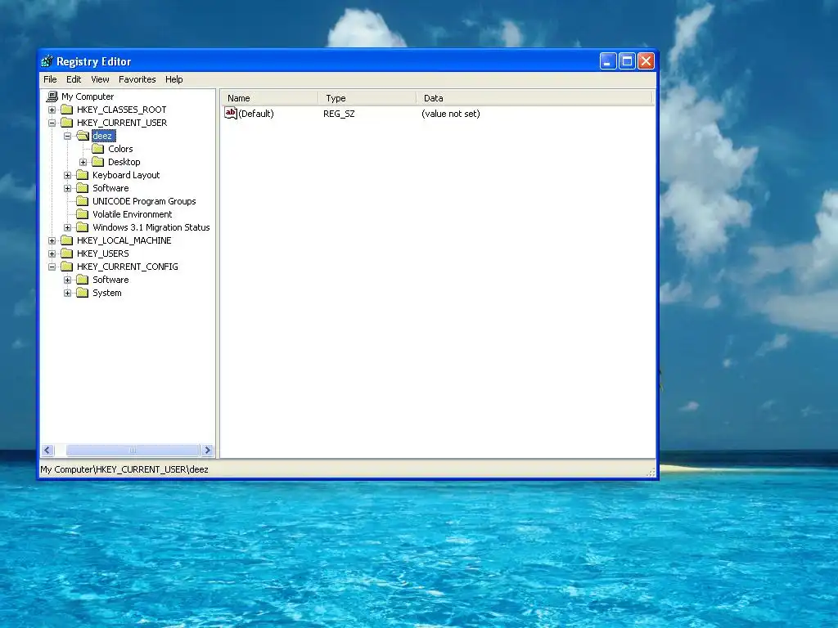Click folder icon of Software under HKEY_CURRENT_USER
The image size is (838, 628).
[x=83, y=188]
